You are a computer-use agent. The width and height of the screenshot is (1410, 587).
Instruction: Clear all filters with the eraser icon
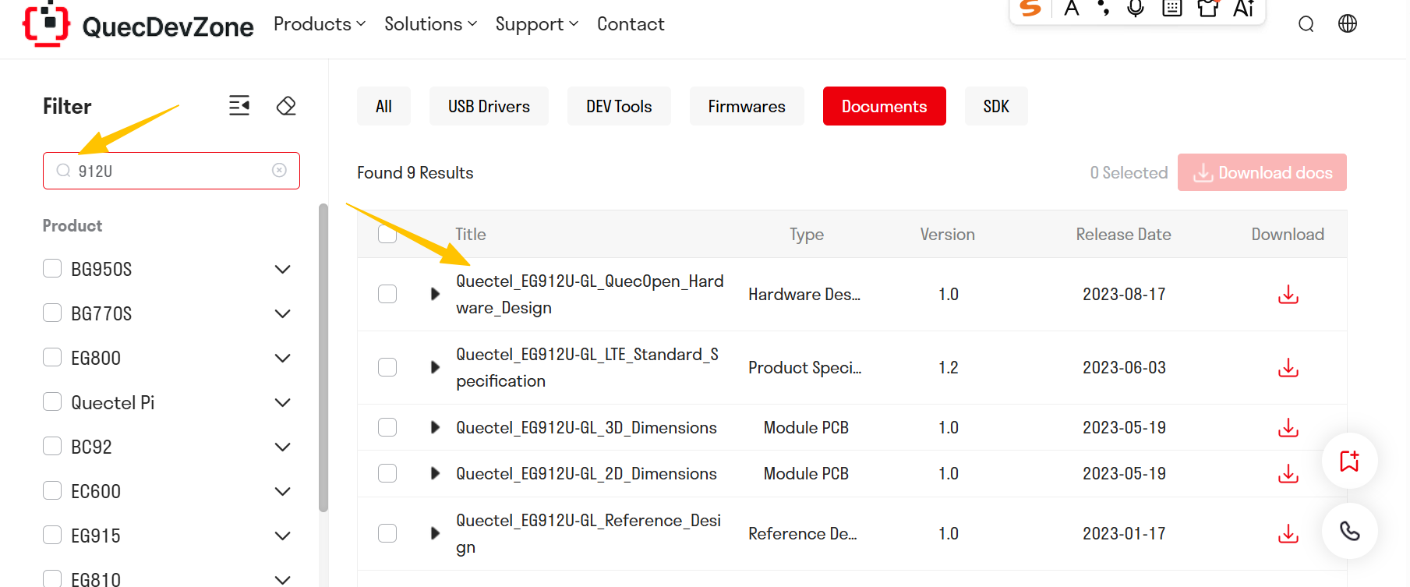pos(286,105)
